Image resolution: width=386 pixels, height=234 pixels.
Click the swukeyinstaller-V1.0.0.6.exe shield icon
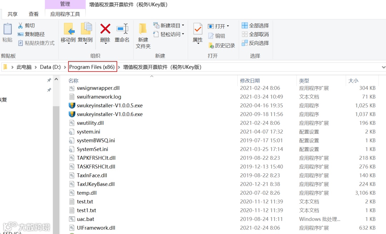(71, 114)
